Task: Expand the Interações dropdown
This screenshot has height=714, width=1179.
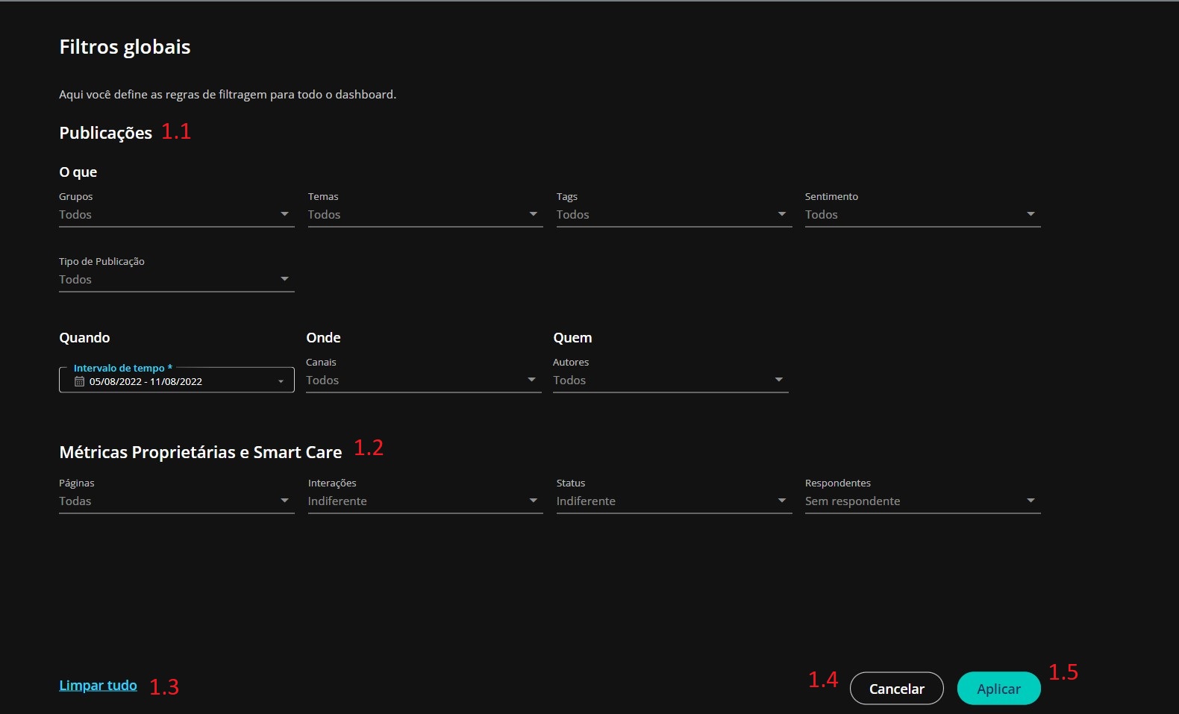Action: coord(425,501)
